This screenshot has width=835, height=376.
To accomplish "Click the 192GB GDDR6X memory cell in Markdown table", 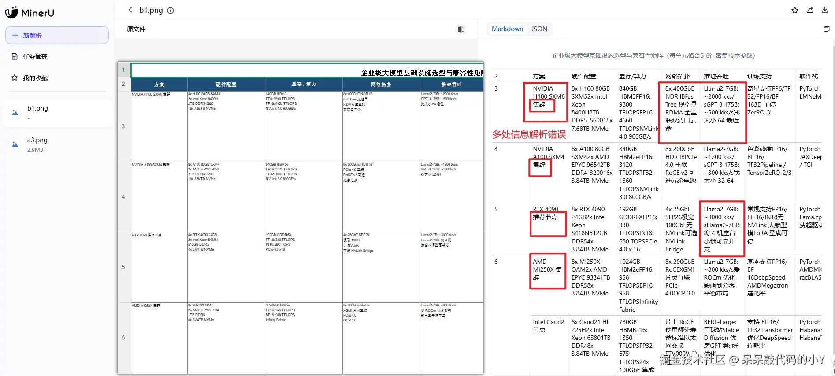I will pyautogui.click(x=638, y=229).
